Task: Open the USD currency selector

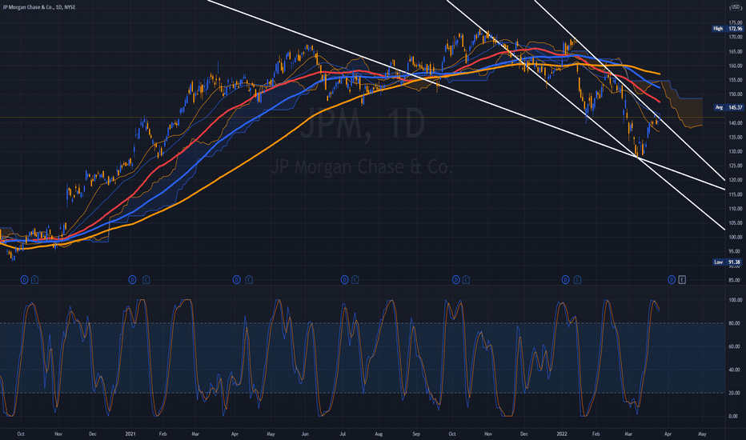Action: [736, 7]
